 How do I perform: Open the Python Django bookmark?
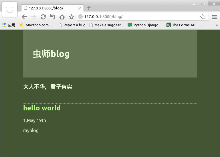point(145,25)
